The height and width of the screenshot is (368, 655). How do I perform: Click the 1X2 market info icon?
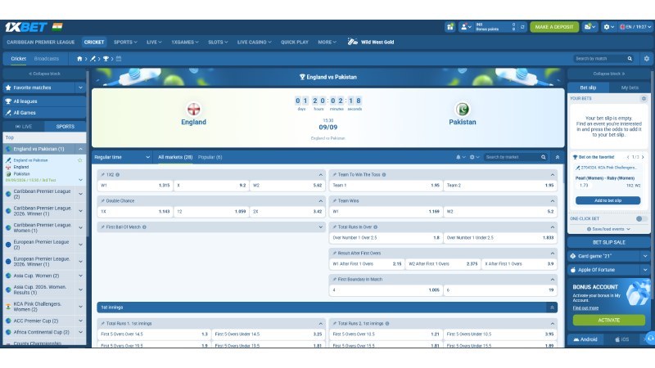click(x=117, y=175)
